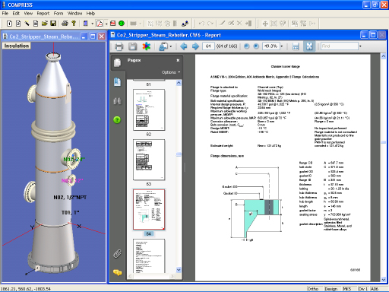Open the Comments speech bubble panel
Screen dimensions: 389x292
point(117,273)
